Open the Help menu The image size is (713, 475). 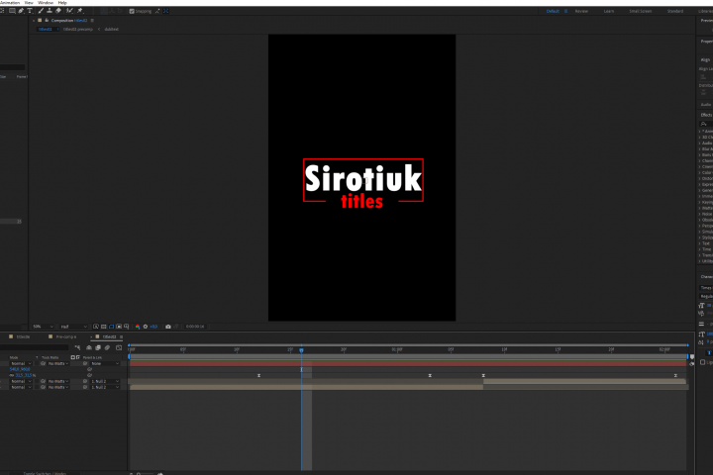(62, 3)
